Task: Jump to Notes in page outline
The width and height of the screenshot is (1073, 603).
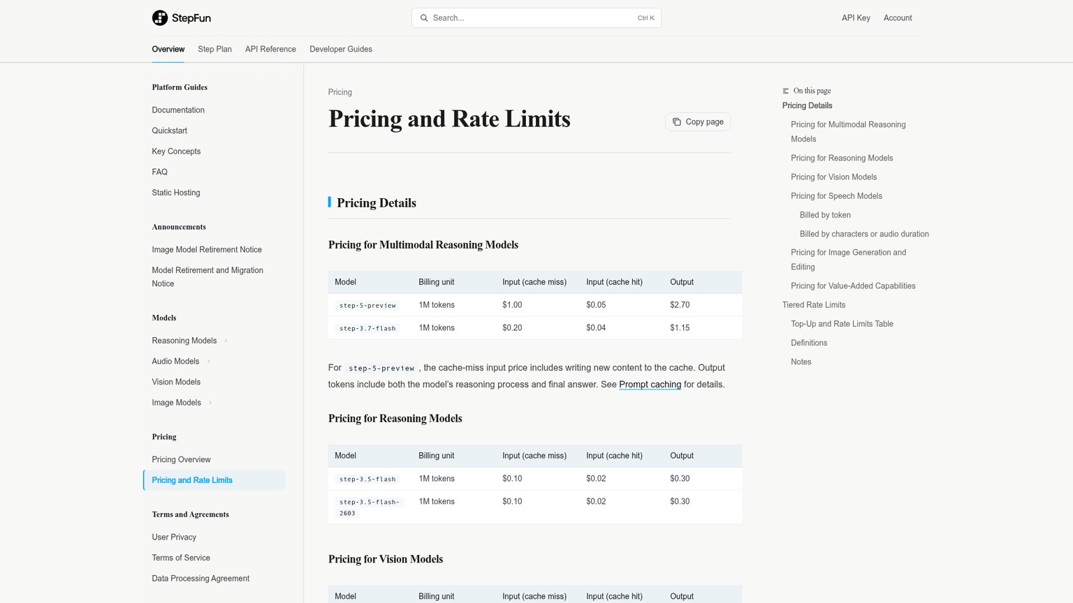Action: tap(801, 362)
